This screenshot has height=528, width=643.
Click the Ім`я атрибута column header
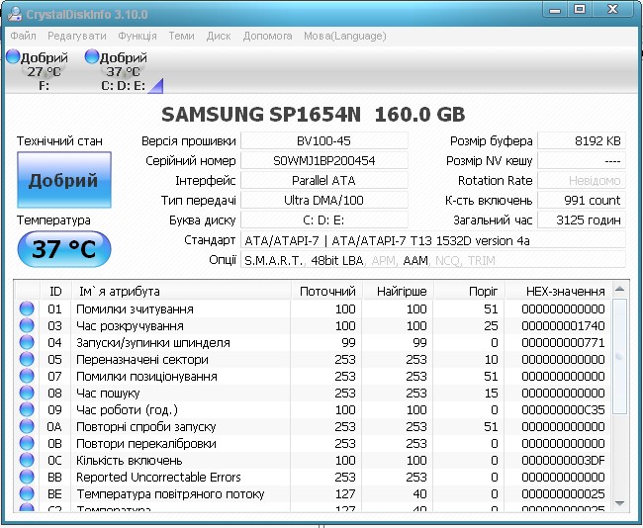point(181,291)
